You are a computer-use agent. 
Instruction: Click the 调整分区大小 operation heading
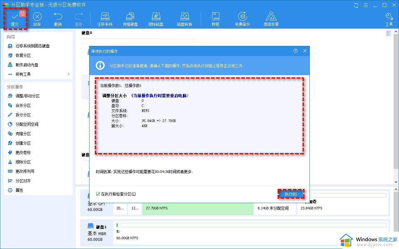click(114, 96)
